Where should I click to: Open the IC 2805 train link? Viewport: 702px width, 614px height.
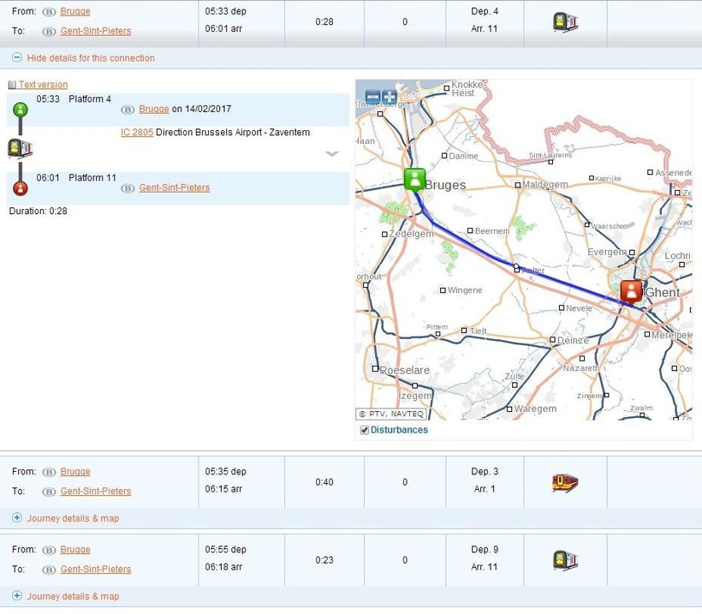[137, 133]
